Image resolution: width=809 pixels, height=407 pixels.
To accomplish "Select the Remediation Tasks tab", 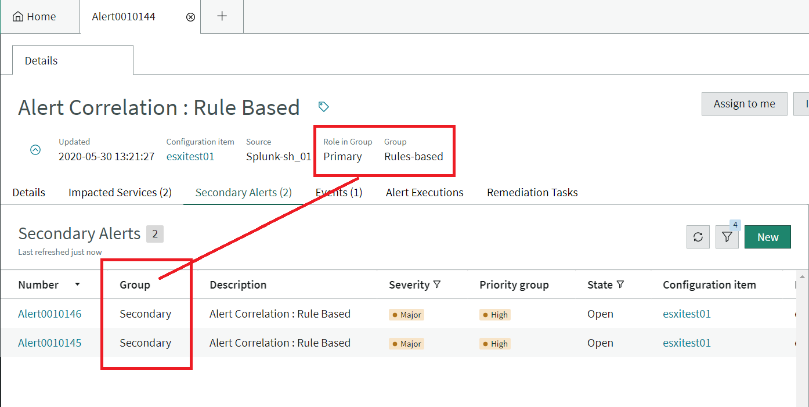I will (532, 192).
